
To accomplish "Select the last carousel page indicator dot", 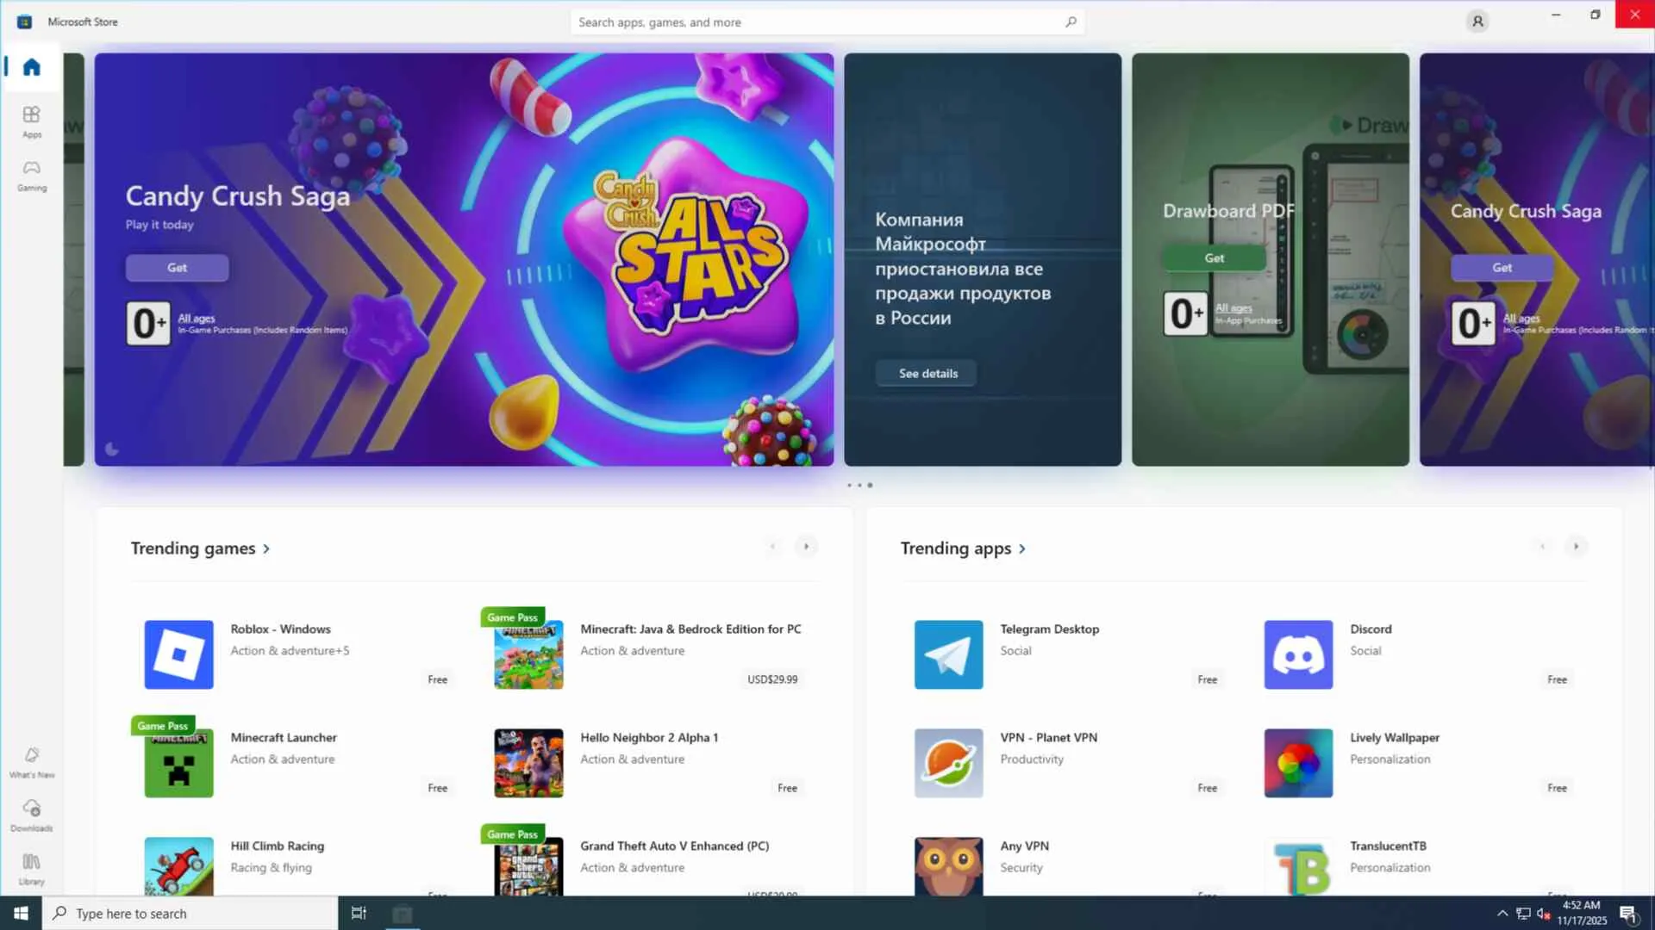I will [x=871, y=486].
